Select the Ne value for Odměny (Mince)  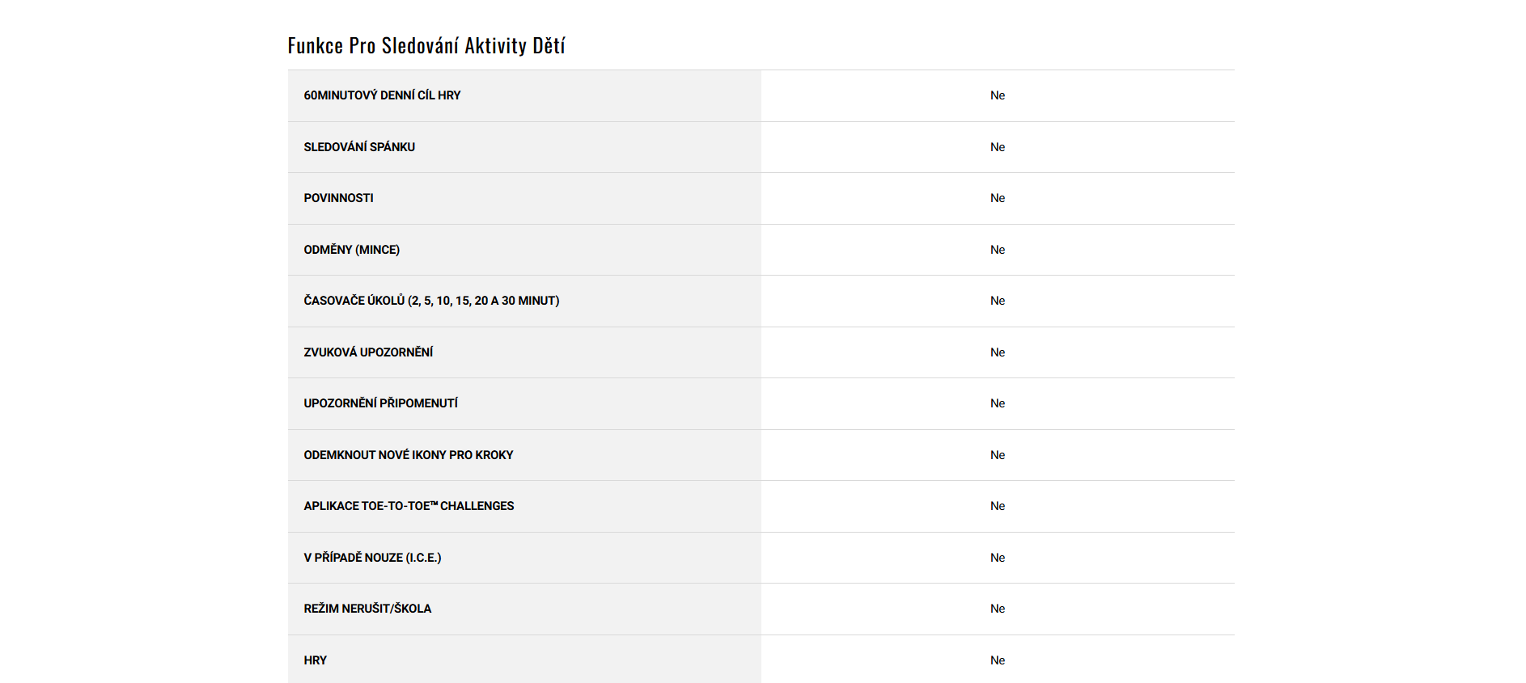tap(997, 250)
